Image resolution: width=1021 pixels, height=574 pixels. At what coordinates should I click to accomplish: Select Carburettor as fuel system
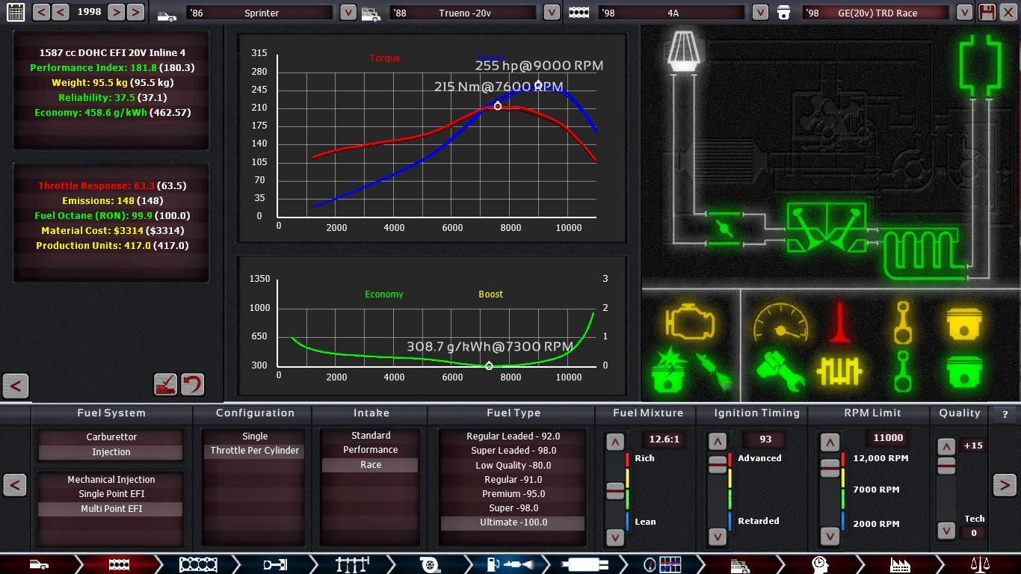click(111, 437)
